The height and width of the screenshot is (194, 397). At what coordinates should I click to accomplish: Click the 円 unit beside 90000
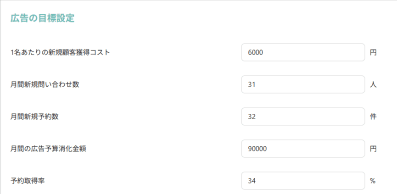[373, 149]
